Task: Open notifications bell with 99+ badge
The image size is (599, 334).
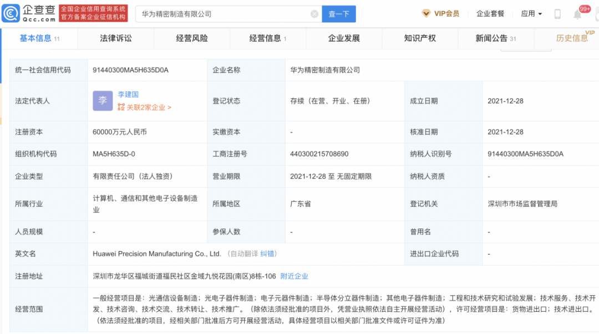Action: pyautogui.click(x=577, y=14)
